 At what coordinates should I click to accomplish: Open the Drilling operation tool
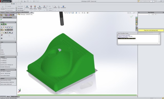pos(27,7)
